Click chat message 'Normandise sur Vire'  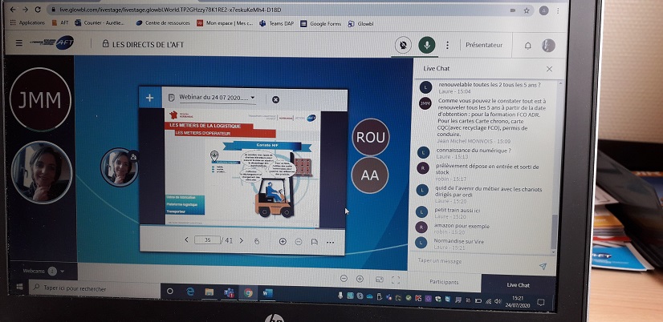[459, 241]
